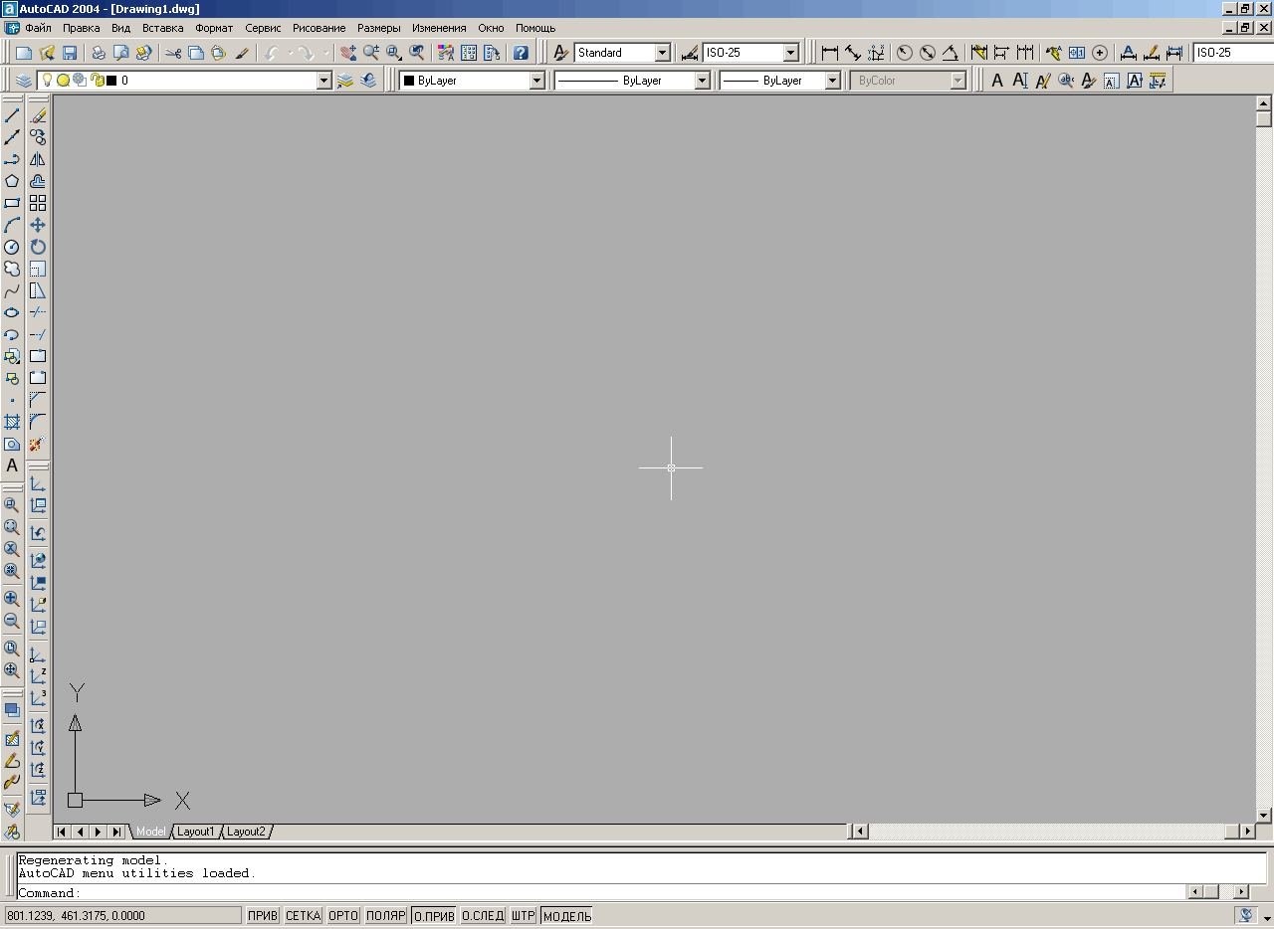Select the Polygon tool
The width and height of the screenshot is (1274, 929).
point(12,181)
